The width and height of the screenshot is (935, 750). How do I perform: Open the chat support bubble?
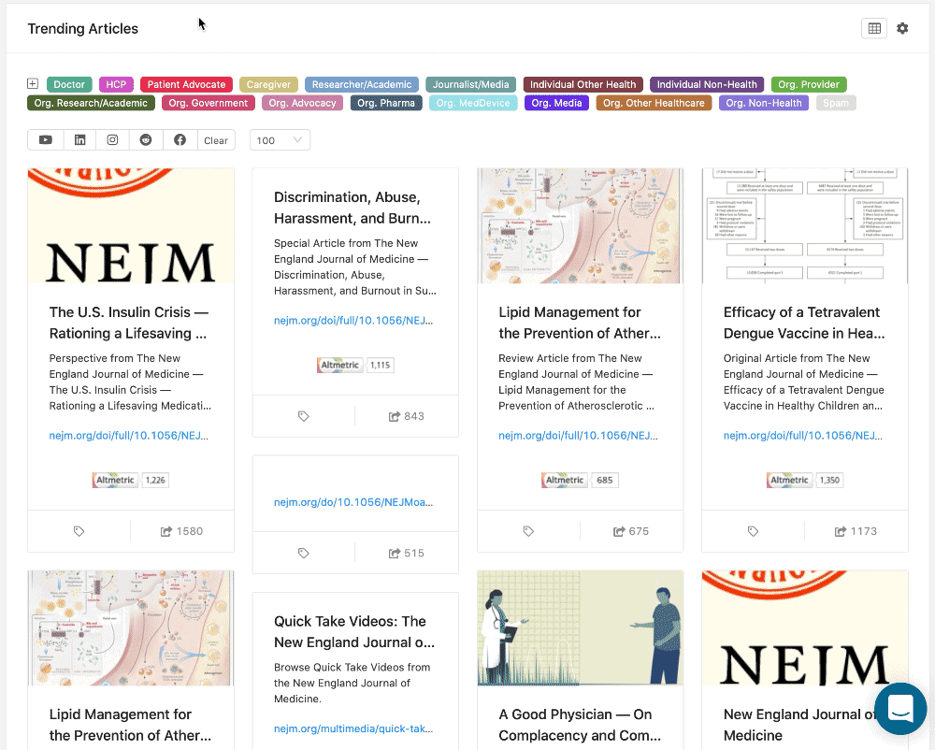click(900, 709)
